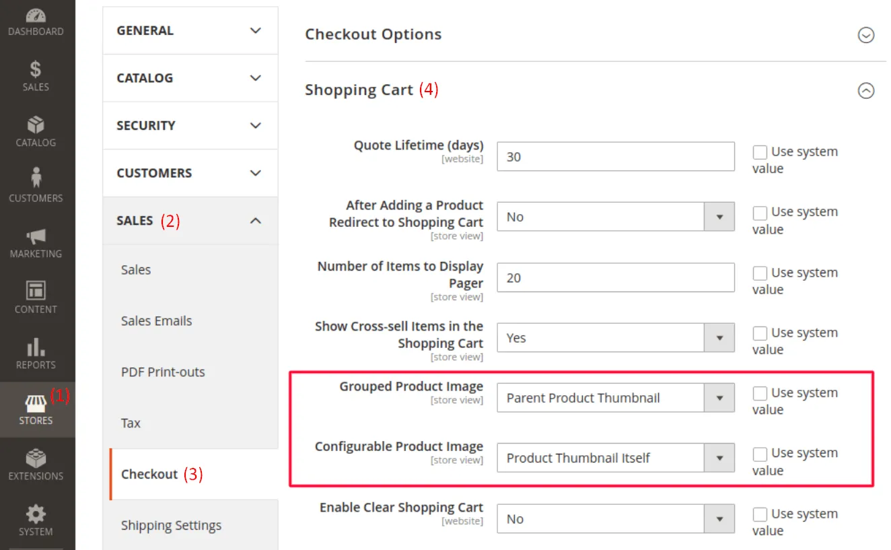Open the Catalog box icon

[36, 125]
